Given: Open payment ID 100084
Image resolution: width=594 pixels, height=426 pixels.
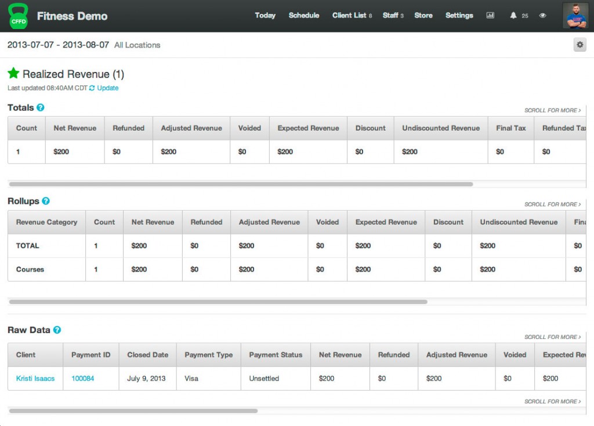Looking at the screenshot, I should tap(82, 378).
